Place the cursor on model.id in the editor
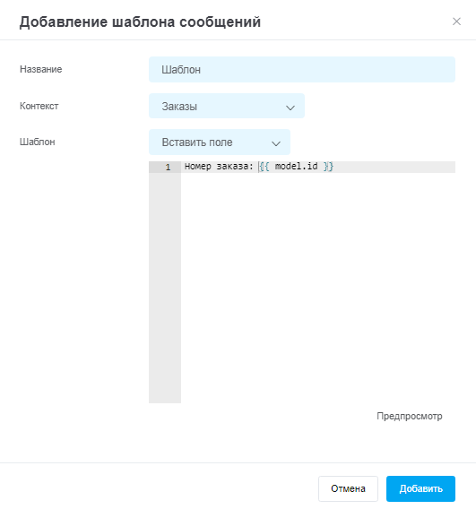This screenshot has width=476, height=509. (296, 167)
